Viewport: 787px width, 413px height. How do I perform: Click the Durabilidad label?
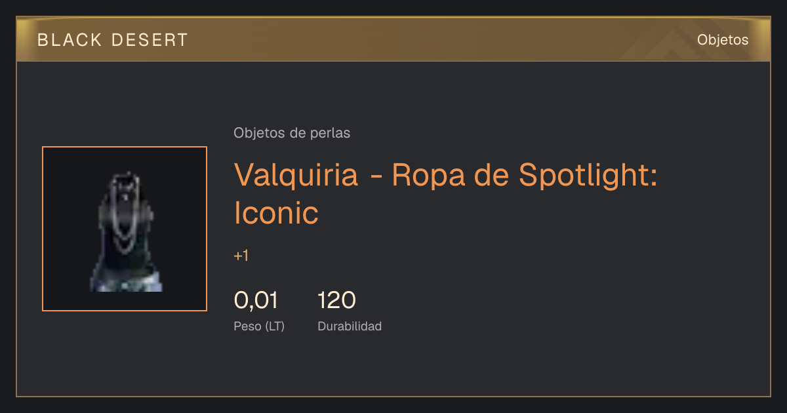point(350,326)
